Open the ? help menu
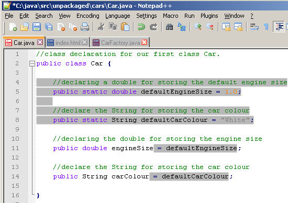 tap(252, 16)
